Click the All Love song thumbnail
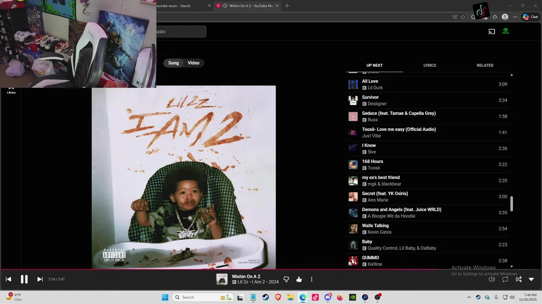Viewport: 542px width, 304px height. (x=353, y=84)
